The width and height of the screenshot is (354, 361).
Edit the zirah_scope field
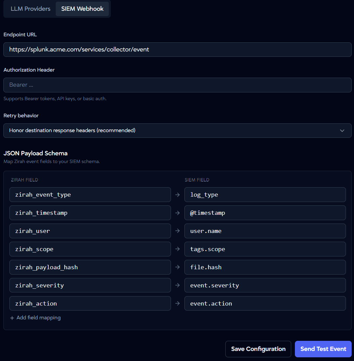coord(90,249)
